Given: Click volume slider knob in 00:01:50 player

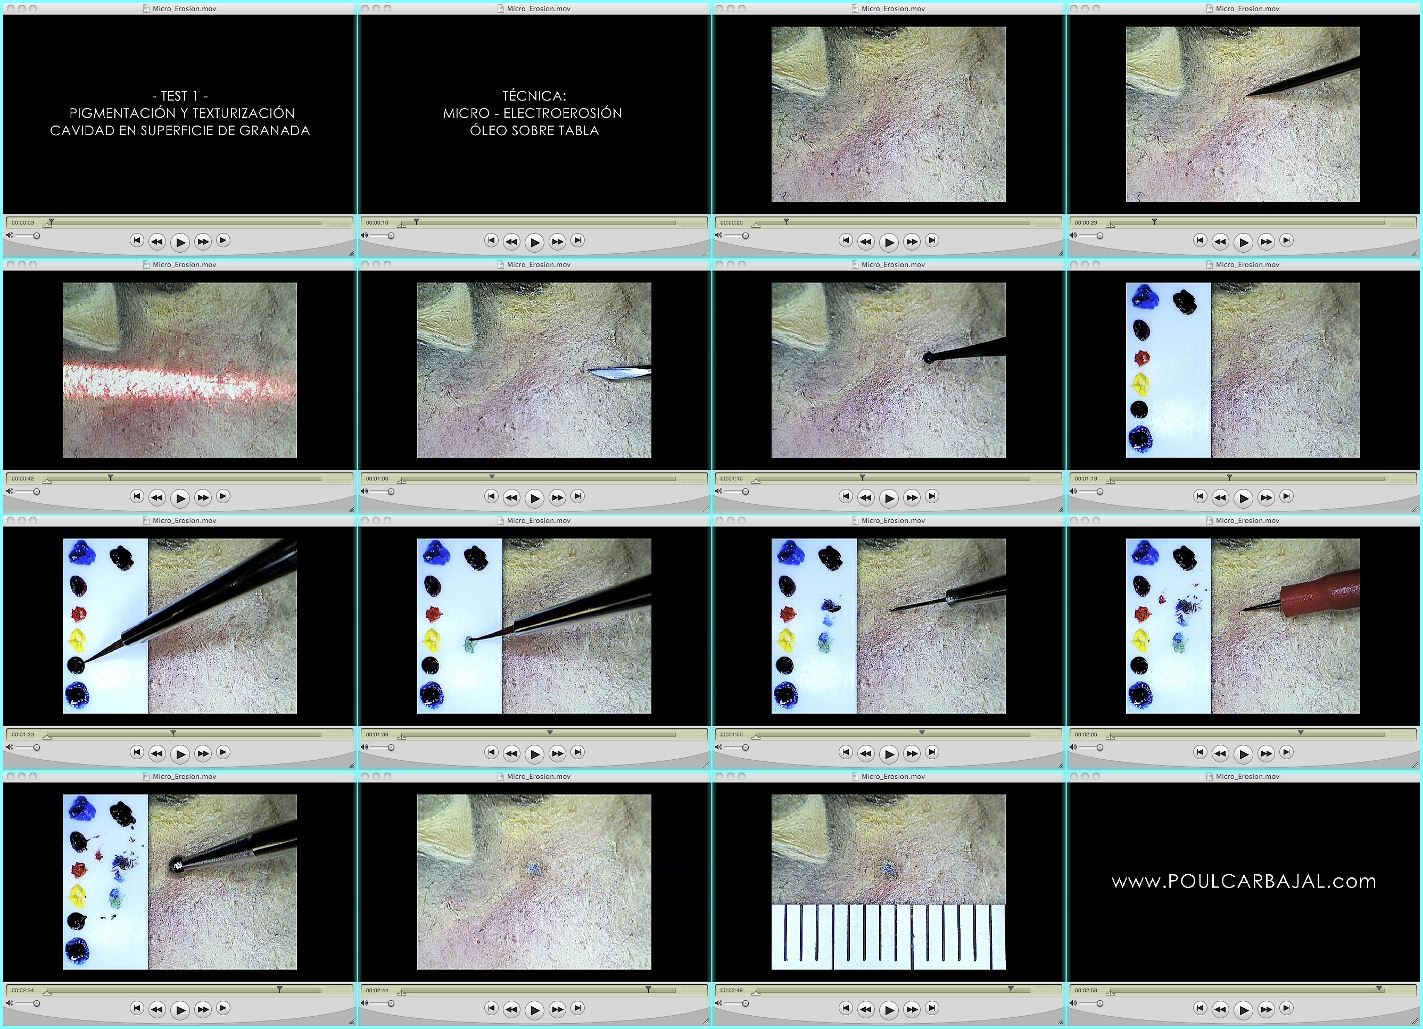Looking at the screenshot, I should [746, 748].
